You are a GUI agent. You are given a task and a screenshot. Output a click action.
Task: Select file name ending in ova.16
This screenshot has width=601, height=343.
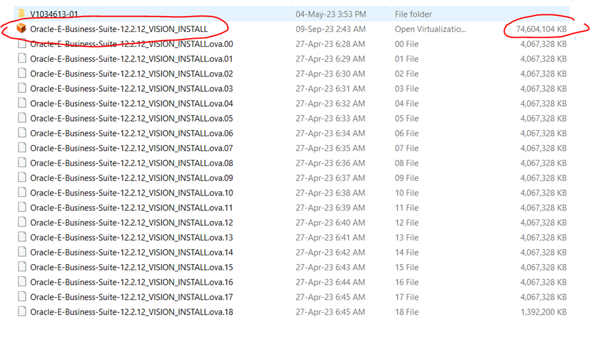click(x=131, y=283)
